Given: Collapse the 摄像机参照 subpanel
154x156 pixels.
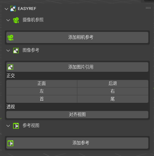Looking at the screenshot, I should pos(8,20).
